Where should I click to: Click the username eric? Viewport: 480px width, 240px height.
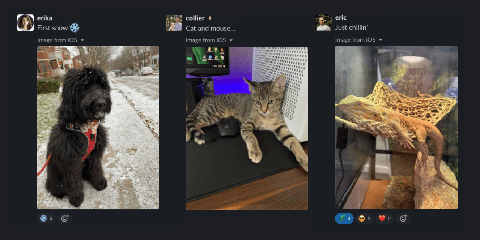(x=341, y=18)
